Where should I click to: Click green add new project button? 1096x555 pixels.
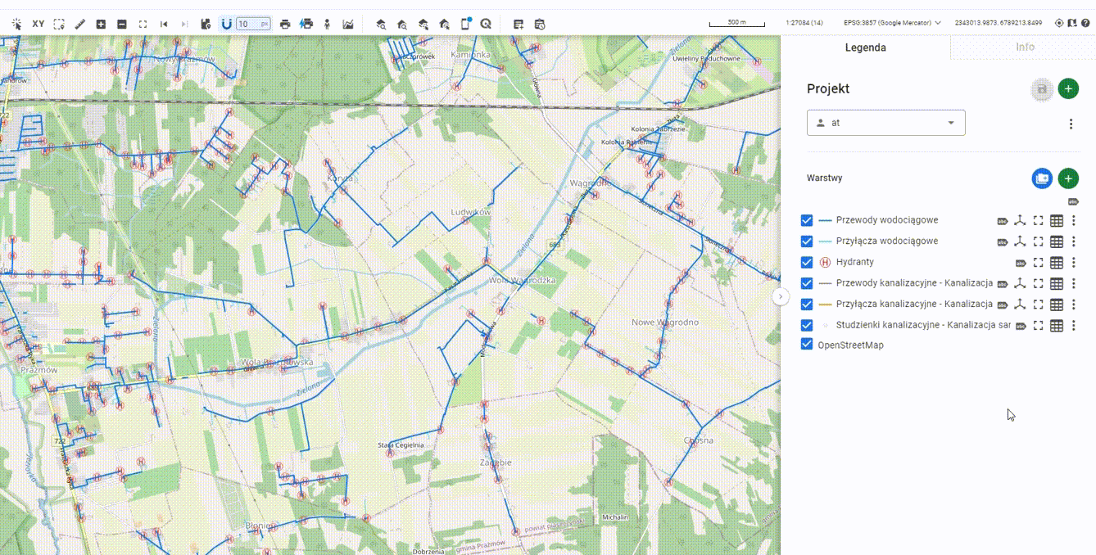tap(1068, 89)
